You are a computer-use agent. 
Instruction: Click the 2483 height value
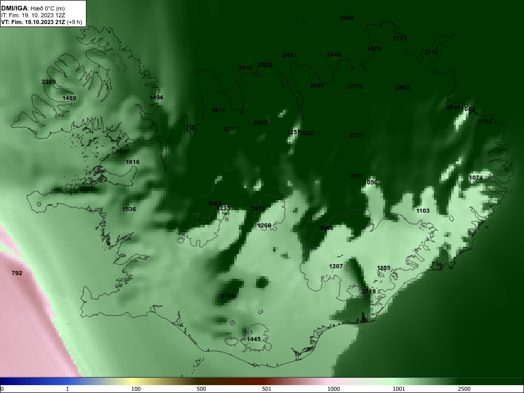coord(374,49)
